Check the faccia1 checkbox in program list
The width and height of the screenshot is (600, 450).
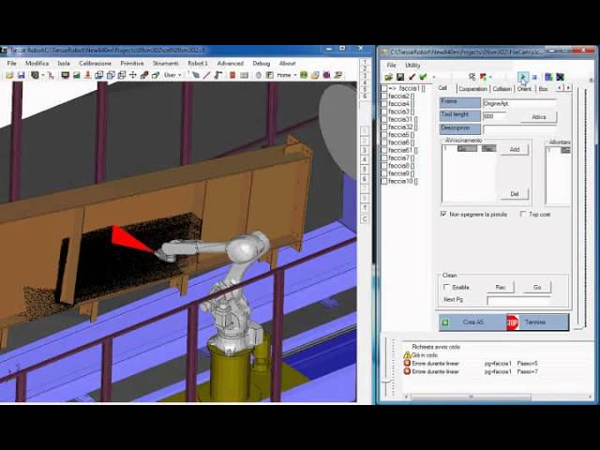click(x=384, y=89)
